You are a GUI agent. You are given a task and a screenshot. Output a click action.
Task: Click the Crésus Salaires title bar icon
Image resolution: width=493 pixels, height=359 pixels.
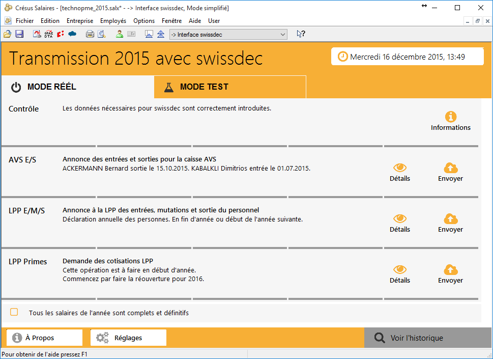8,8
